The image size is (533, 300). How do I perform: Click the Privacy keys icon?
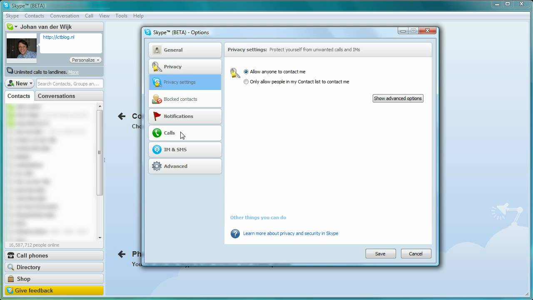(x=157, y=67)
